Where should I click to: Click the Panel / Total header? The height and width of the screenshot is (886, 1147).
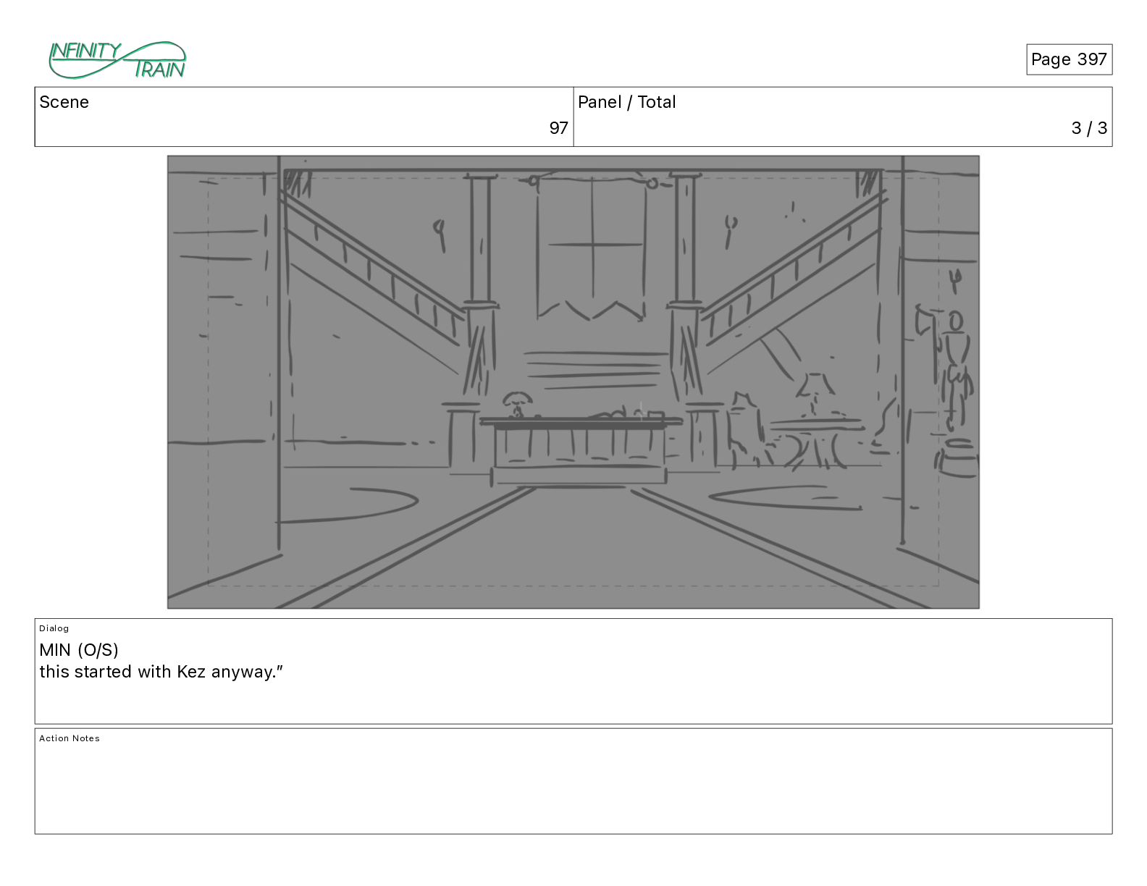pyautogui.click(x=626, y=102)
